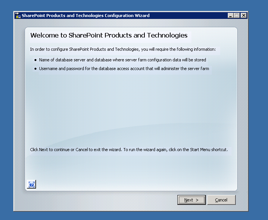Click heading 'Welcome to SharePoint Products and Technologies'

(109, 35)
